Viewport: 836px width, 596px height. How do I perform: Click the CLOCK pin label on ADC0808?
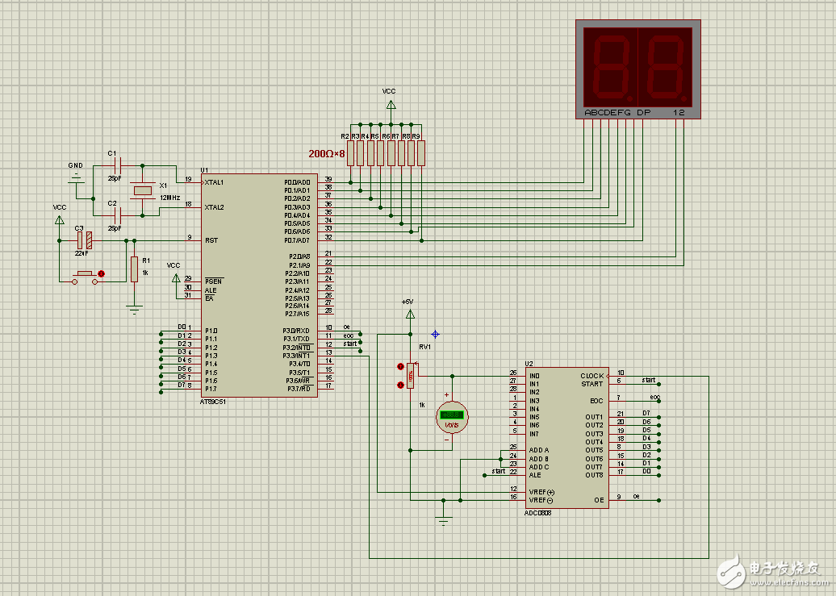pos(592,376)
